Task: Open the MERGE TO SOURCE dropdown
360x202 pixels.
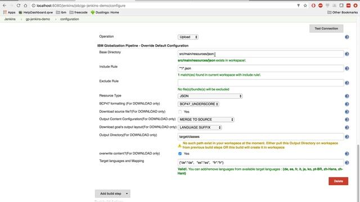Action: click(x=206, y=120)
